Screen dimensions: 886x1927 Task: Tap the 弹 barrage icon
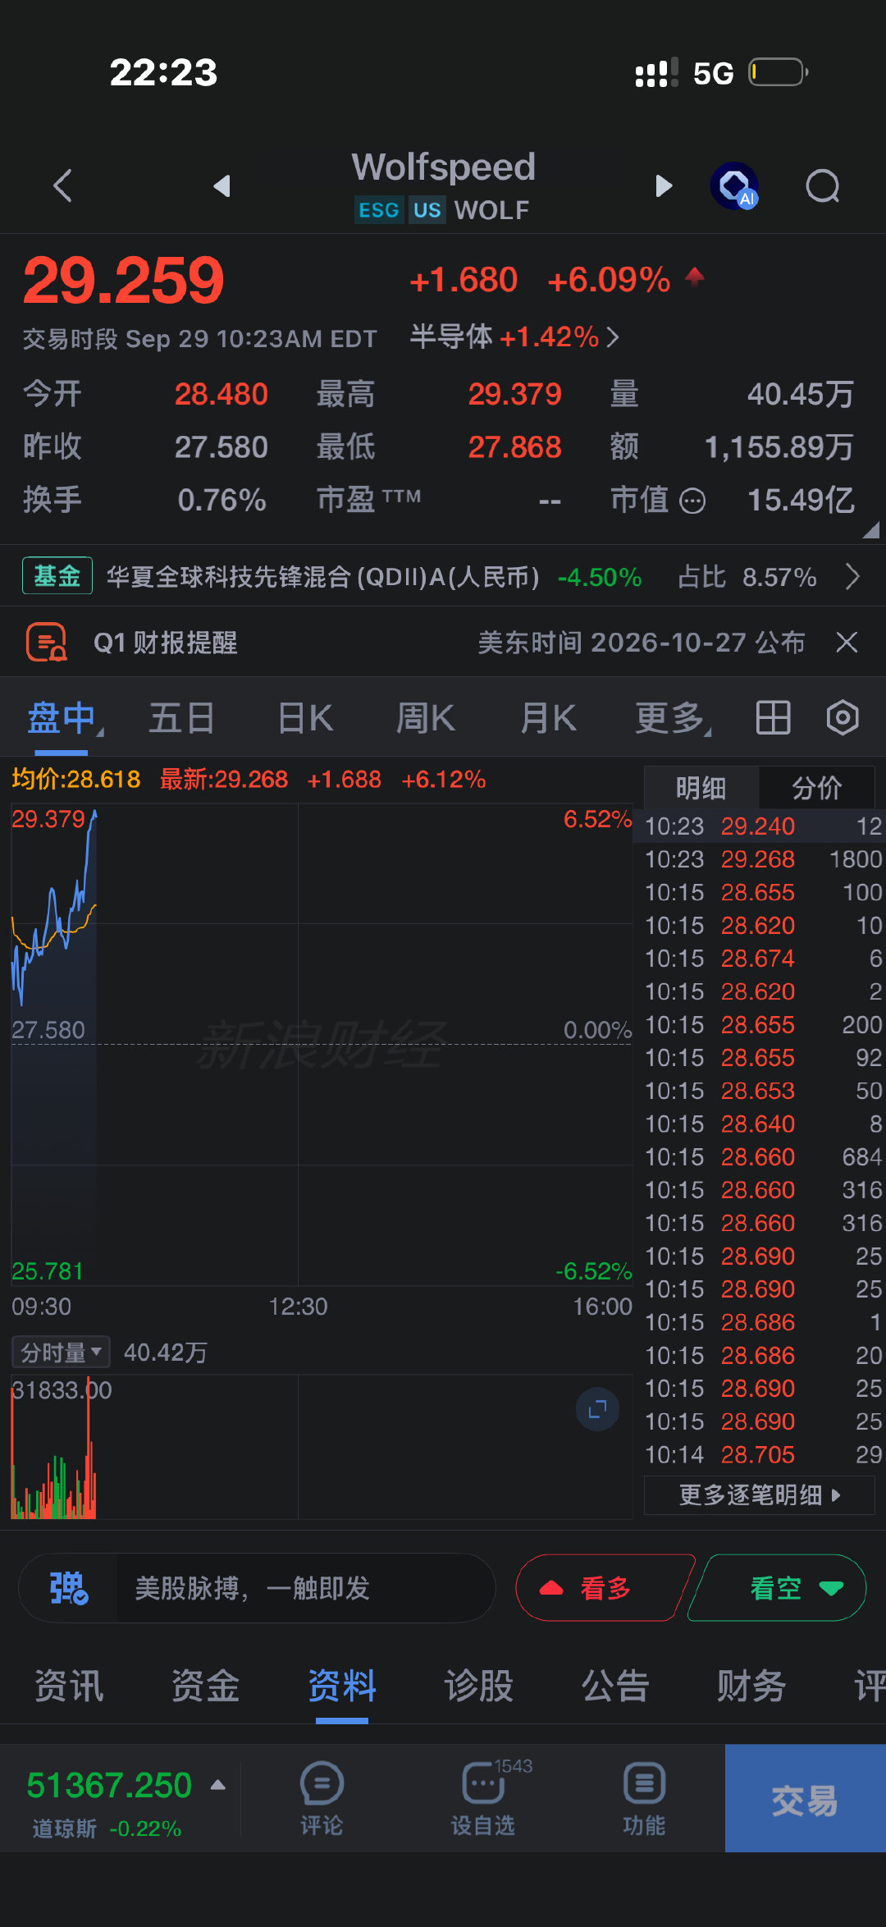[69, 1588]
